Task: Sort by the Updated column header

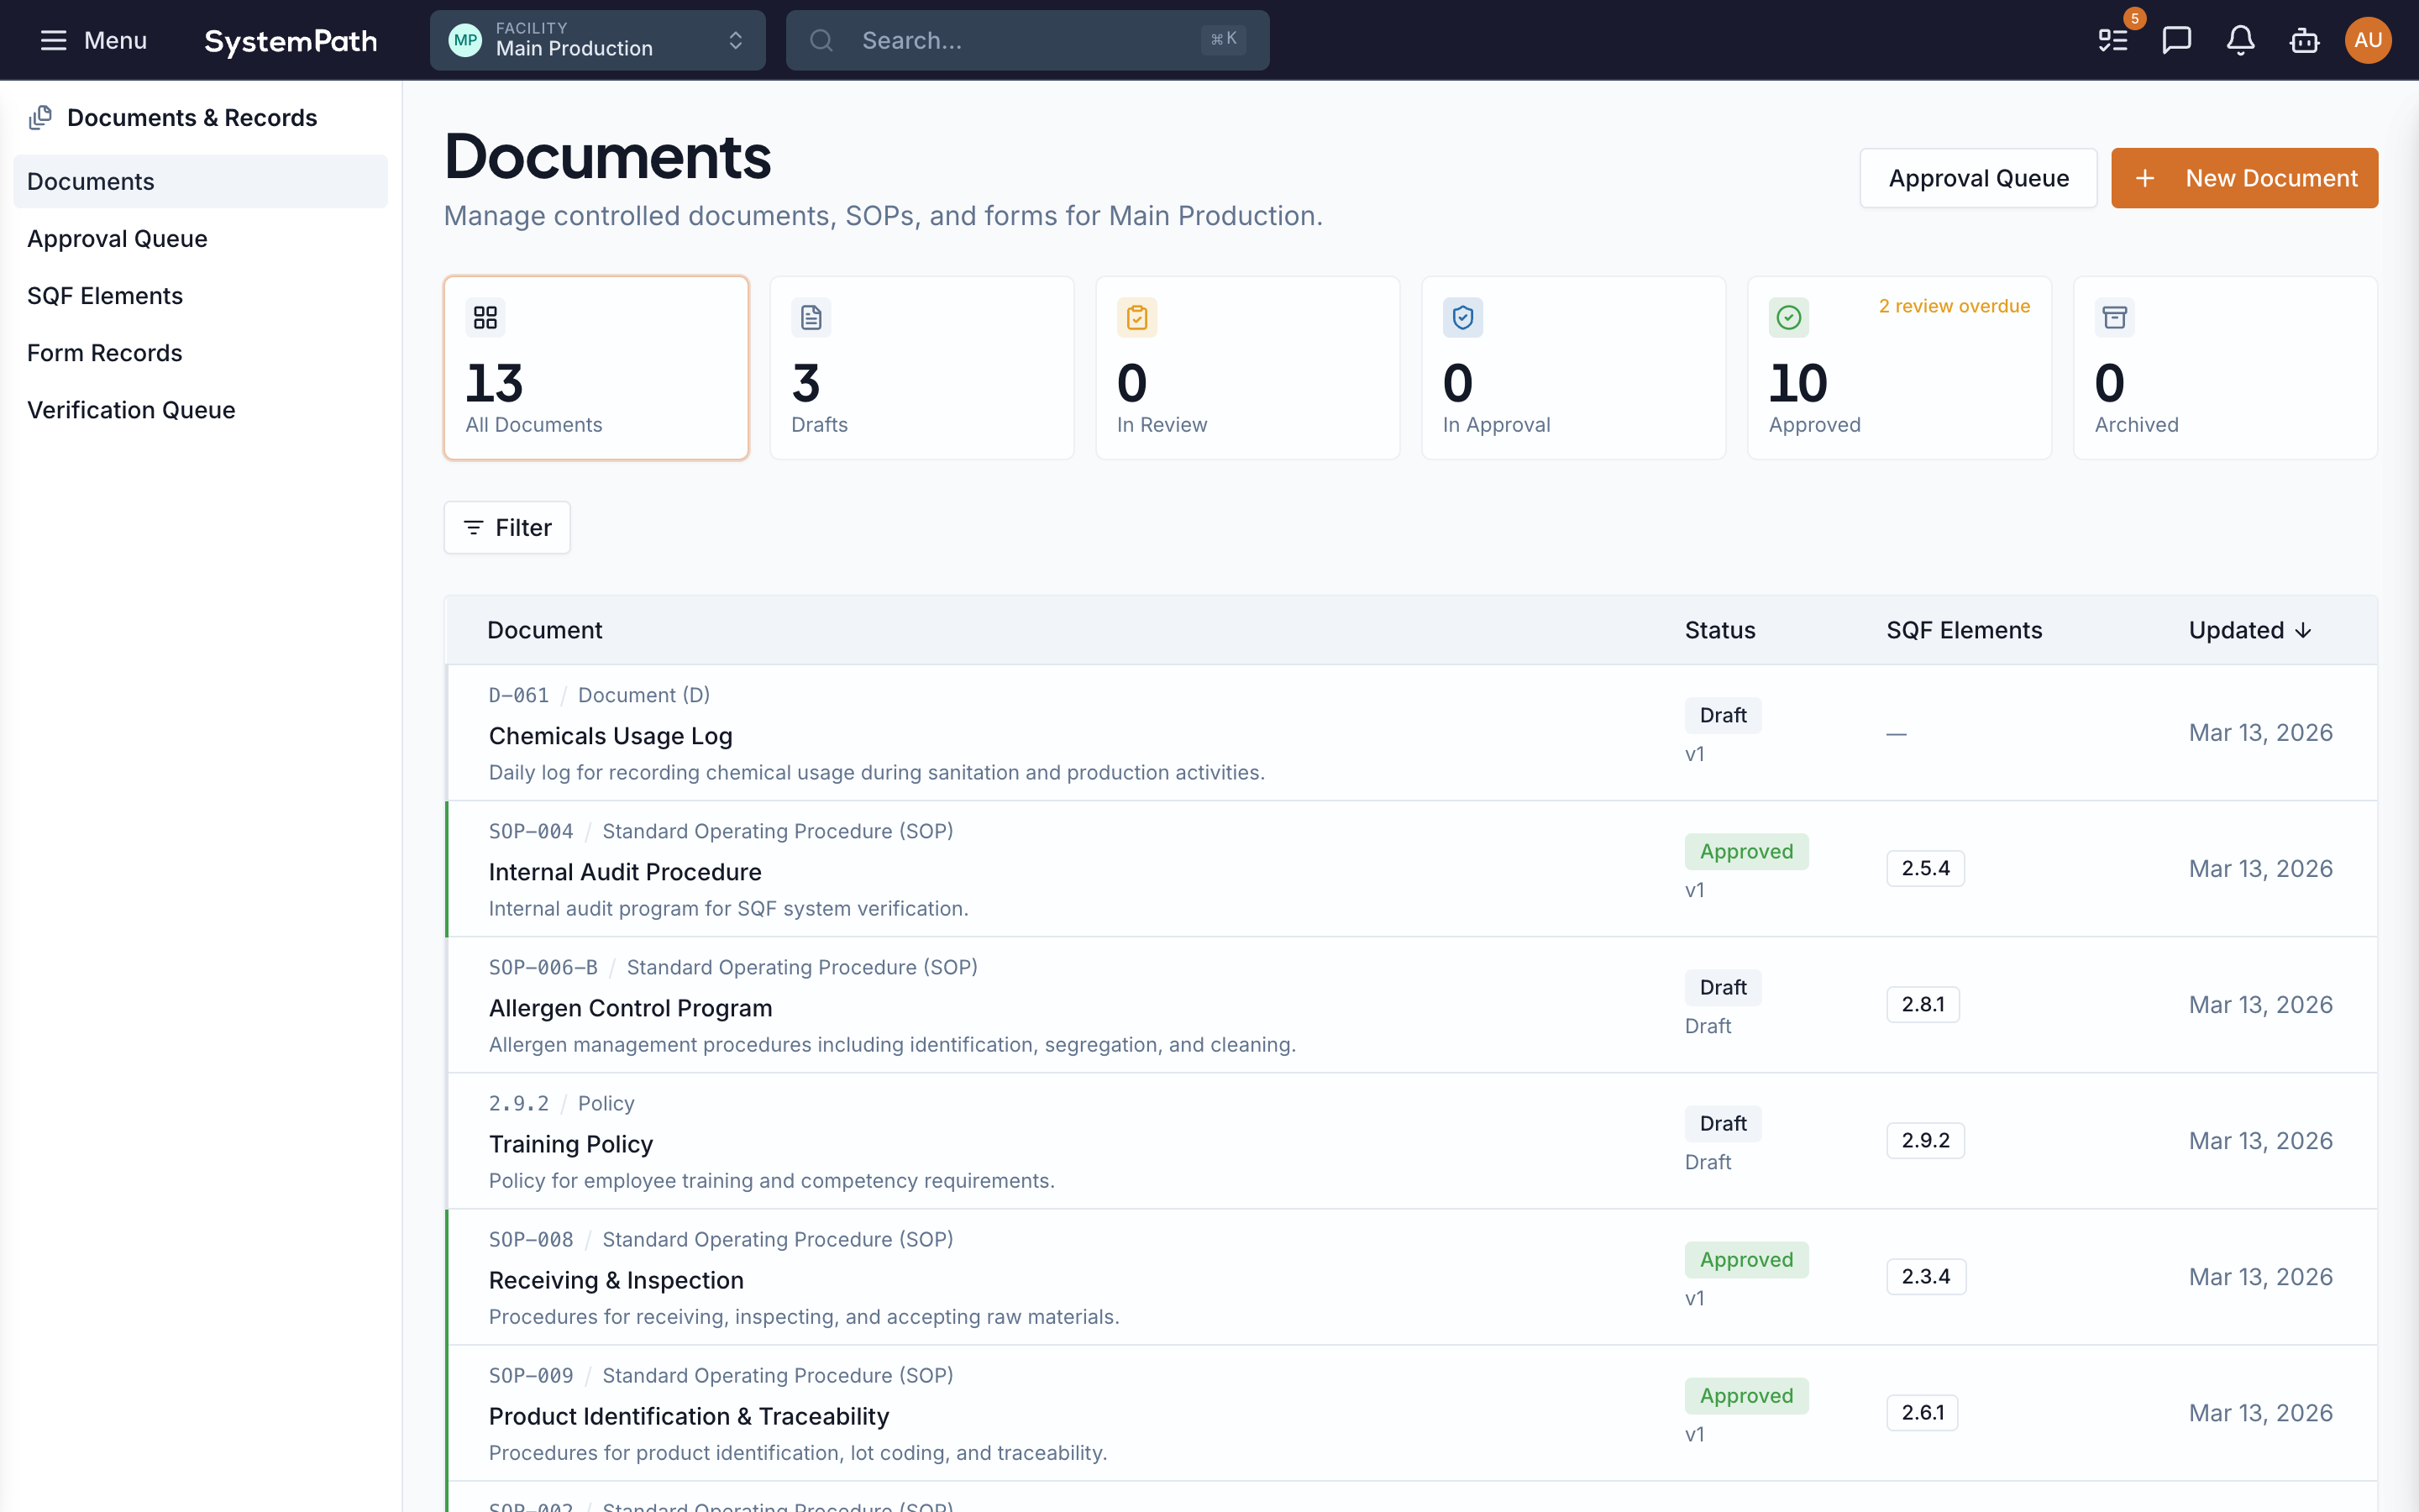Action: 2249,630
